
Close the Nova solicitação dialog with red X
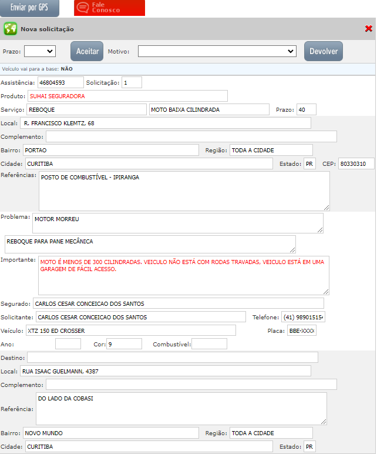[x=369, y=28]
